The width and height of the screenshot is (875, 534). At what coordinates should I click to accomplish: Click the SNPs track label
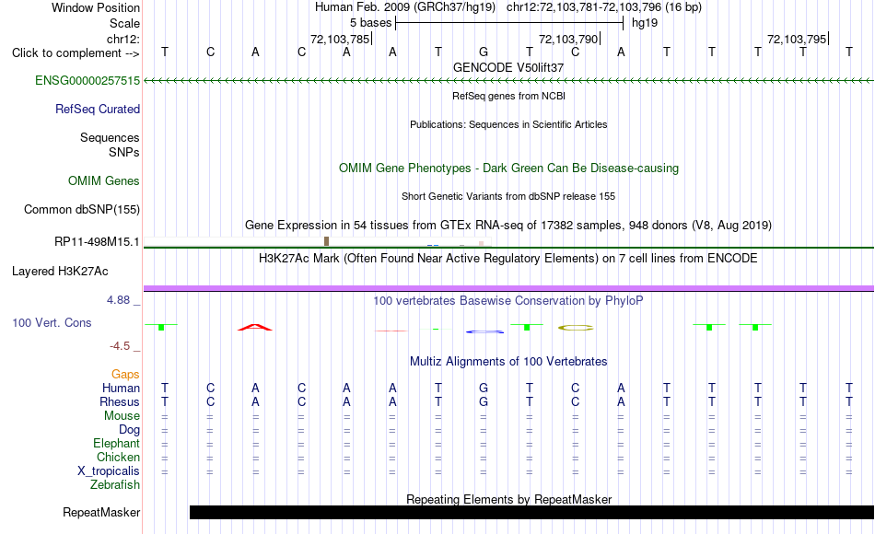pos(124,152)
